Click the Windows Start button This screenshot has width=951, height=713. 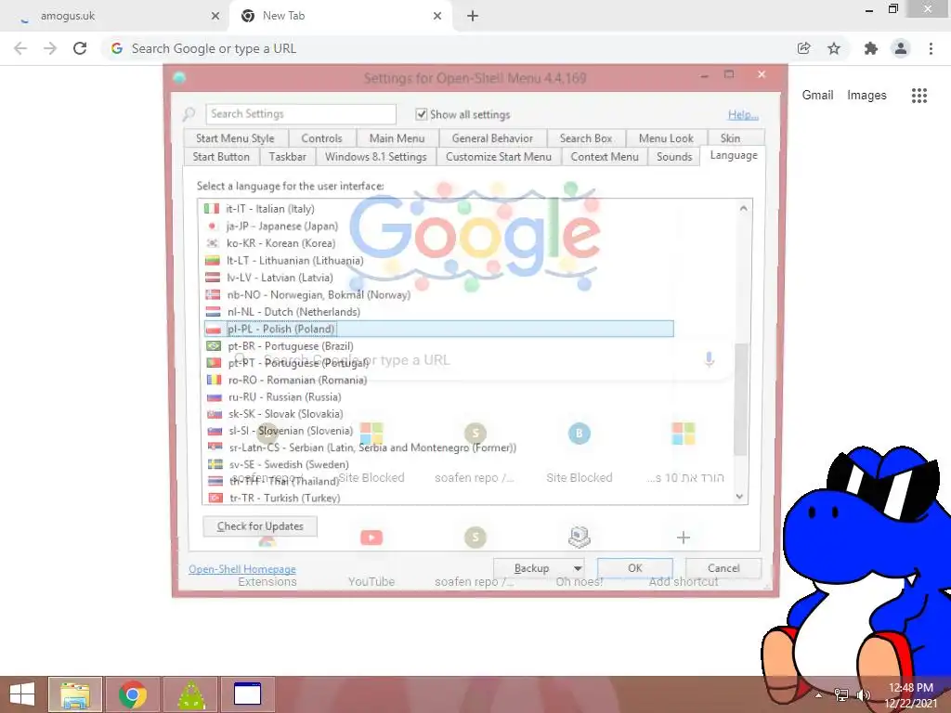coord(22,694)
